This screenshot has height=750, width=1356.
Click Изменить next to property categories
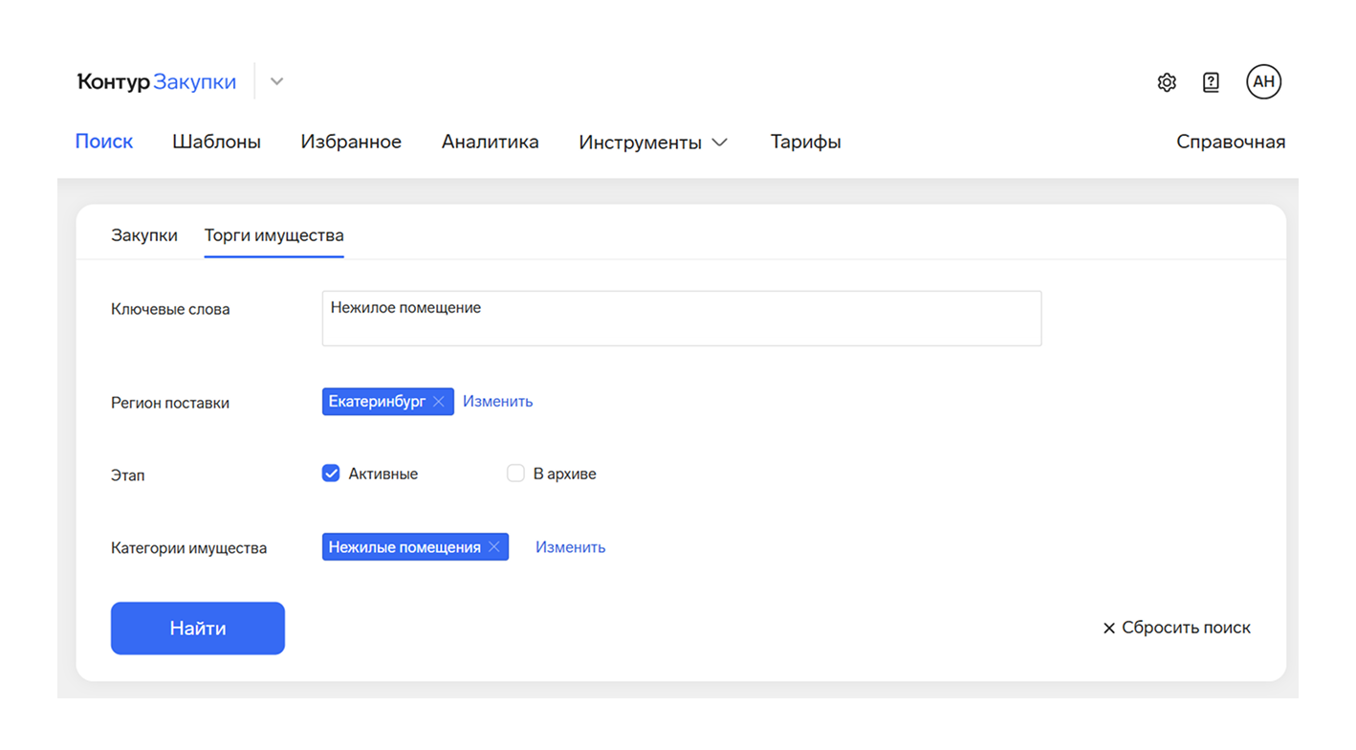click(571, 547)
